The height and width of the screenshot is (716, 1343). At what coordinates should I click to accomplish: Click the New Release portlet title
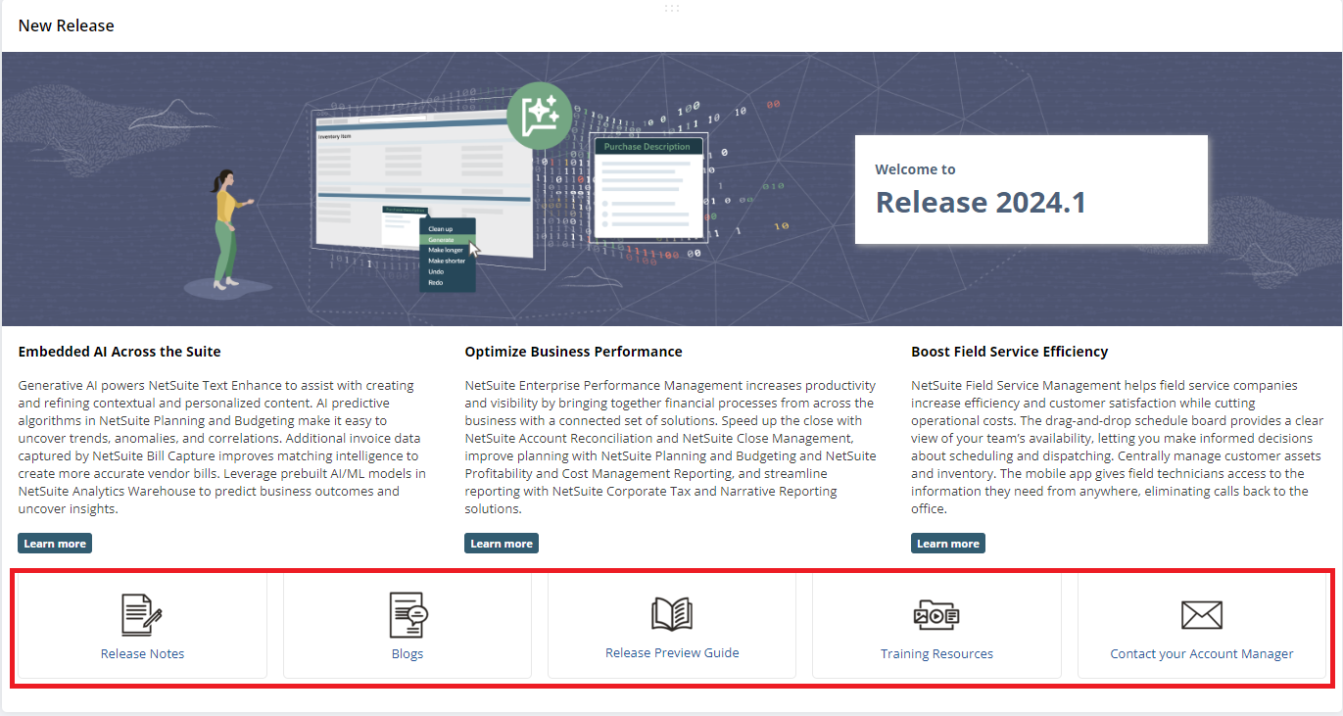(67, 26)
